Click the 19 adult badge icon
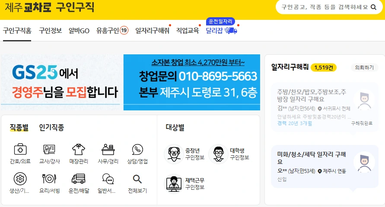Viewport: 385px width, 207px height. (124, 30)
